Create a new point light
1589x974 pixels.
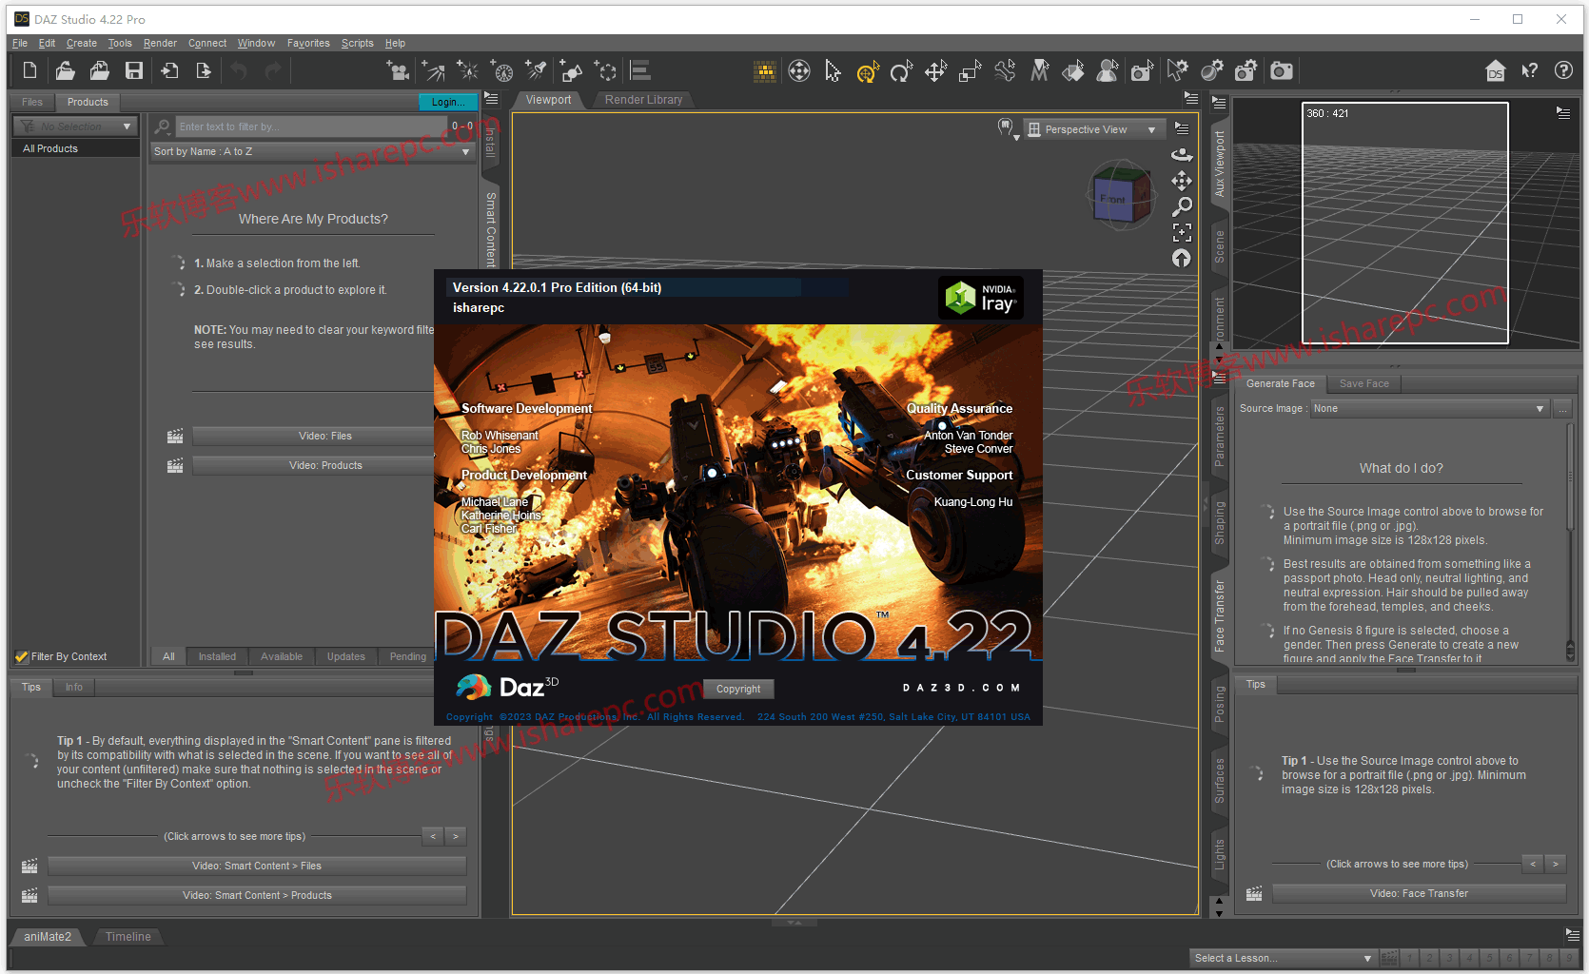point(467,70)
